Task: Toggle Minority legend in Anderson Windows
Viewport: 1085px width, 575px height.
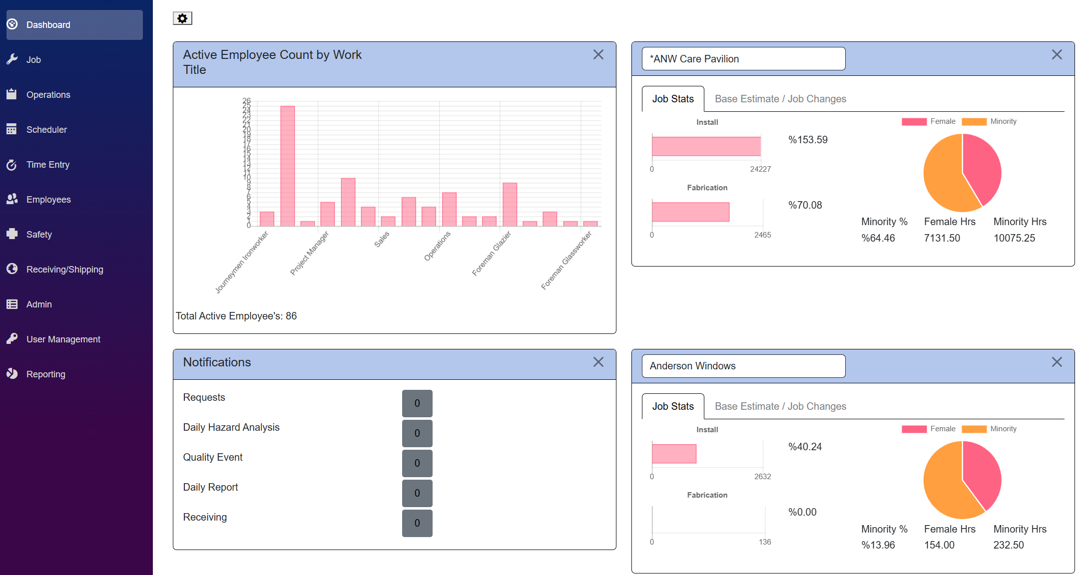Action: (989, 429)
